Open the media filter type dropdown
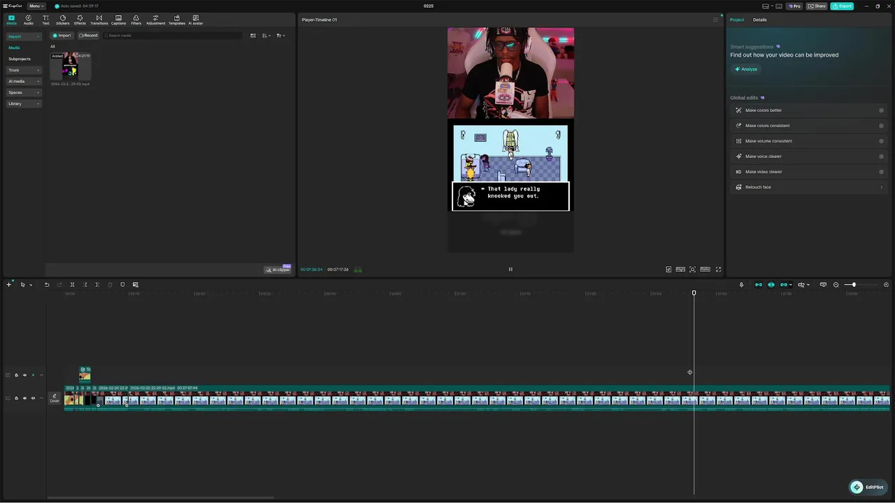895x503 pixels. pyautogui.click(x=280, y=35)
